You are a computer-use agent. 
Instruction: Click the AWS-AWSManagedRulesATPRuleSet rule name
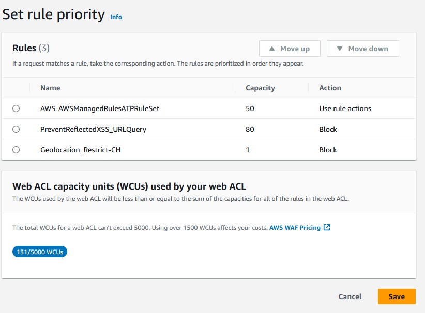pyautogui.click(x=100, y=108)
